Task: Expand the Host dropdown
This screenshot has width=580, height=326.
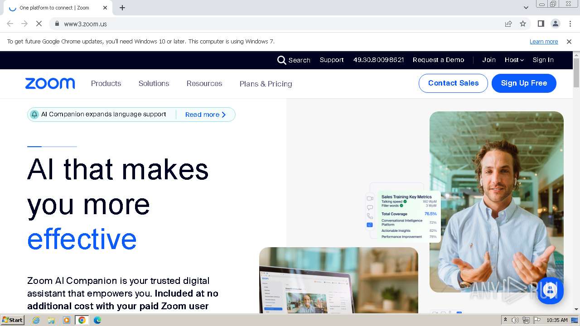Action: pos(514,60)
